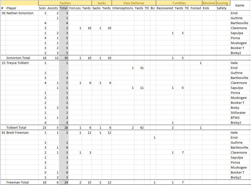251x185 pixels.
Task: Click the Forced column header
Action: [196, 8]
